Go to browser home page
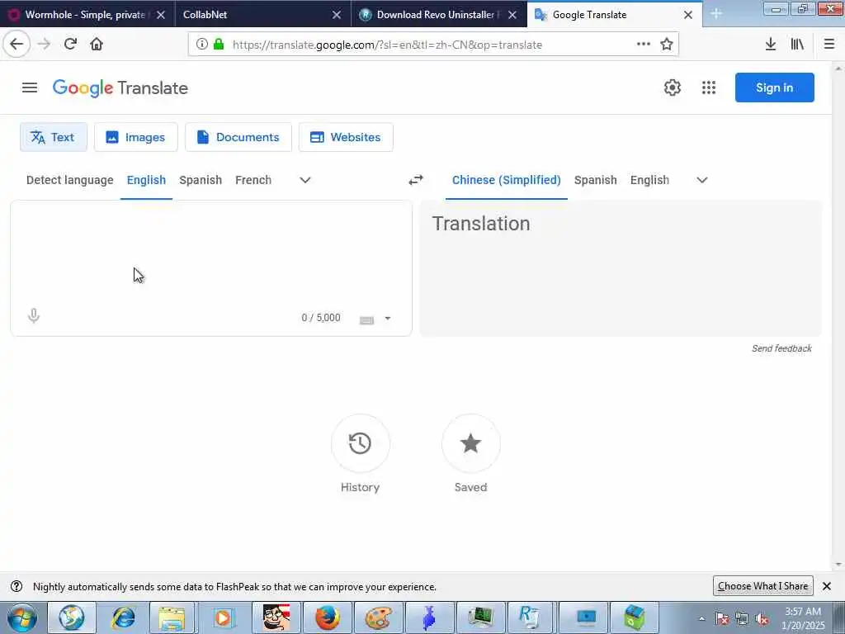This screenshot has height=634, width=845. (97, 45)
